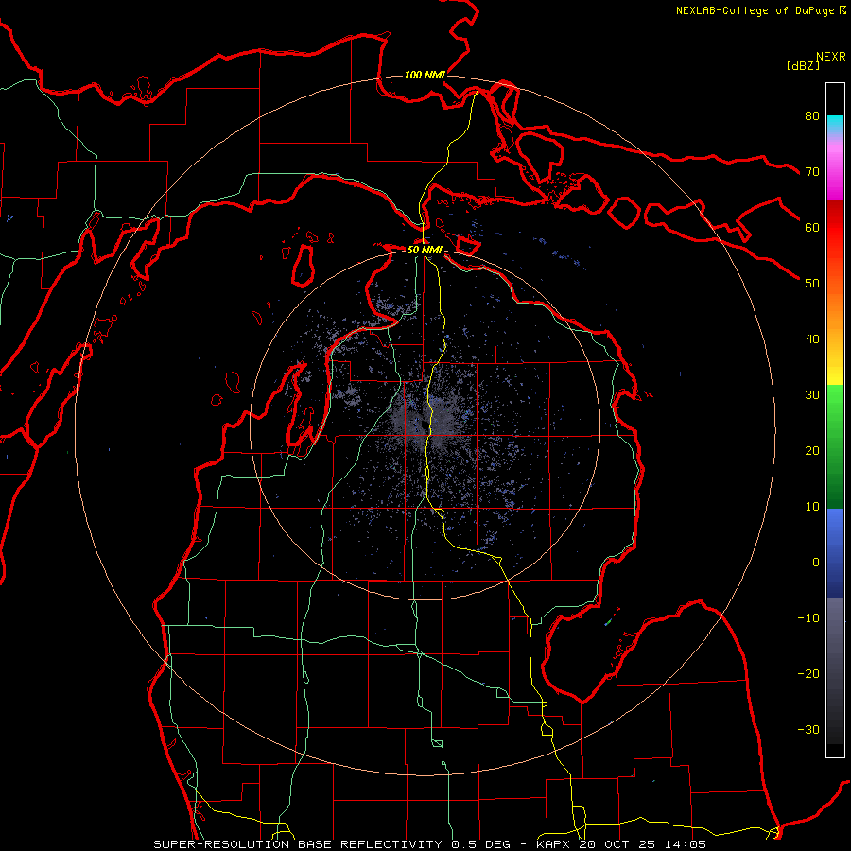Viewport: 851px width, 851px height.
Task: Click the 70 dBZ scale value
Action: click(812, 171)
